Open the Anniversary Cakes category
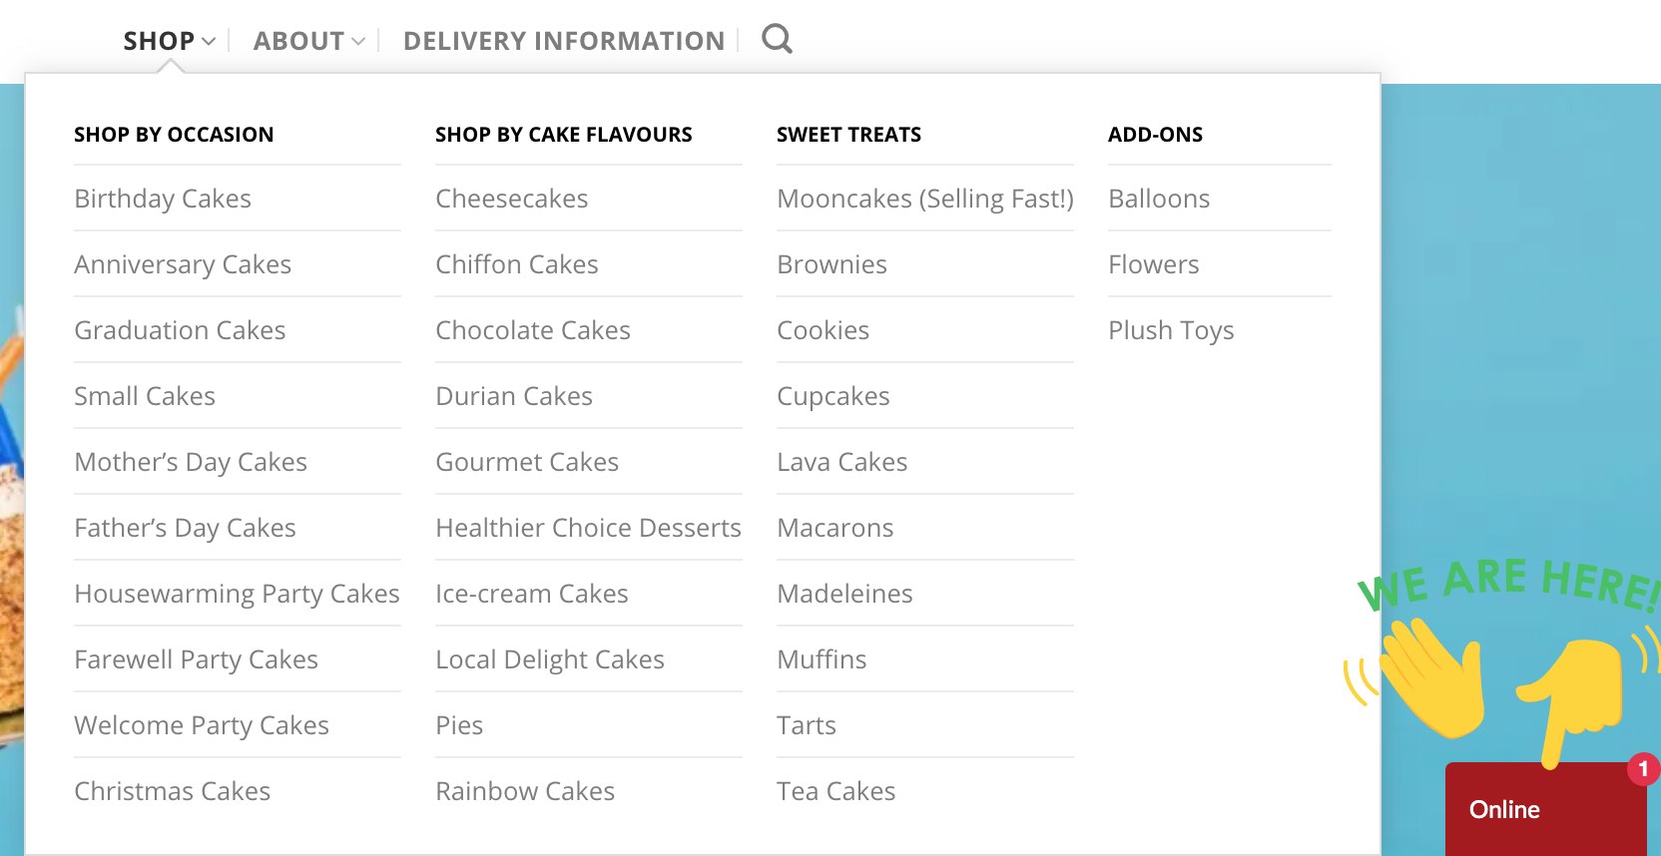Screen dimensions: 1661x856 coord(183,264)
